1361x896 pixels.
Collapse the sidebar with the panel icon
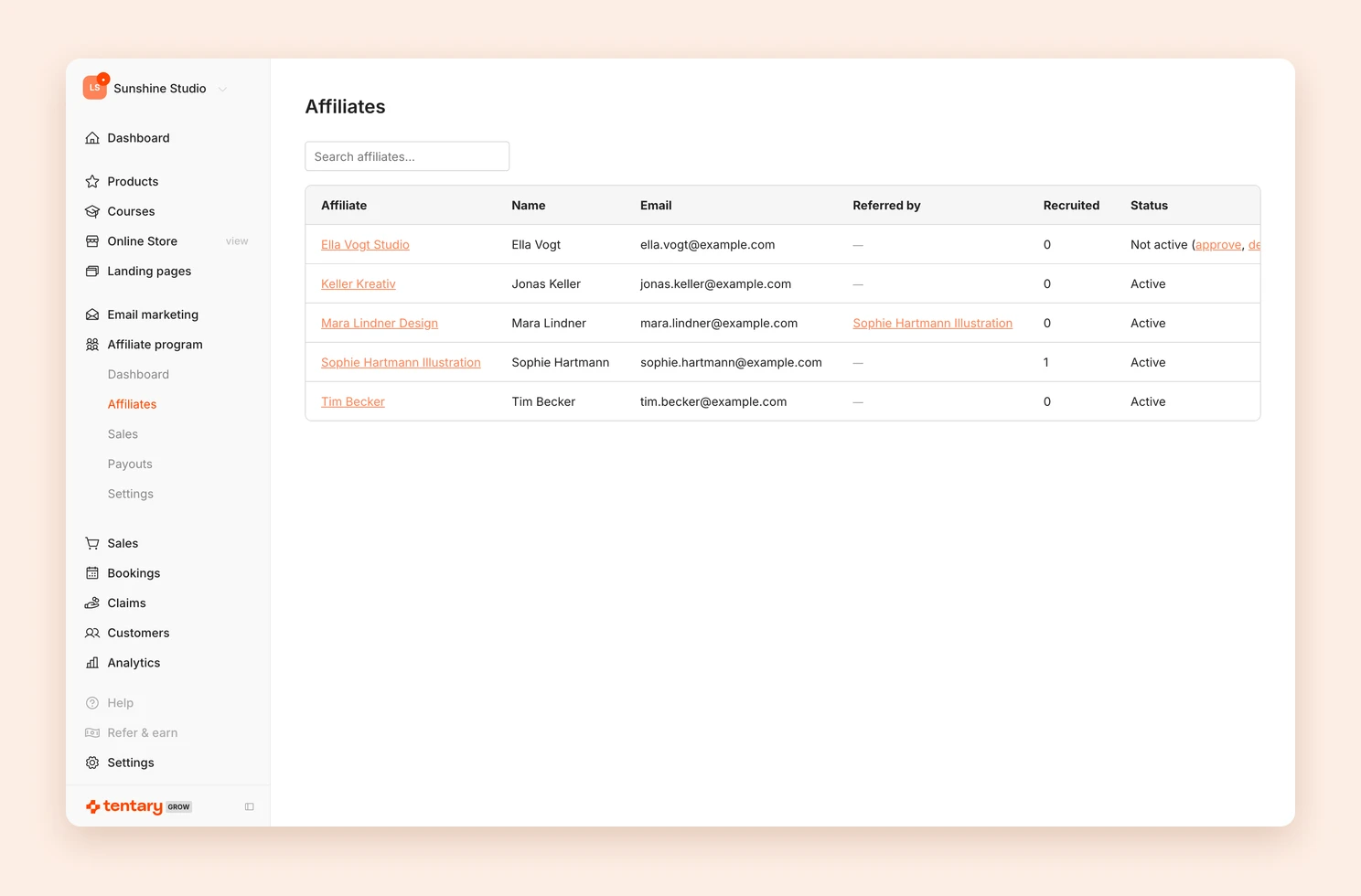(x=250, y=806)
